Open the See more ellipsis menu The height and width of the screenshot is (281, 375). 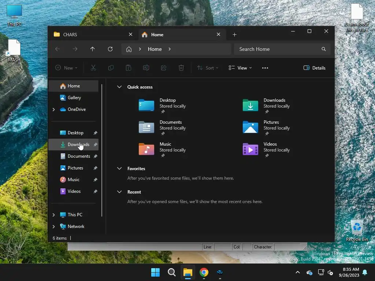coord(265,68)
